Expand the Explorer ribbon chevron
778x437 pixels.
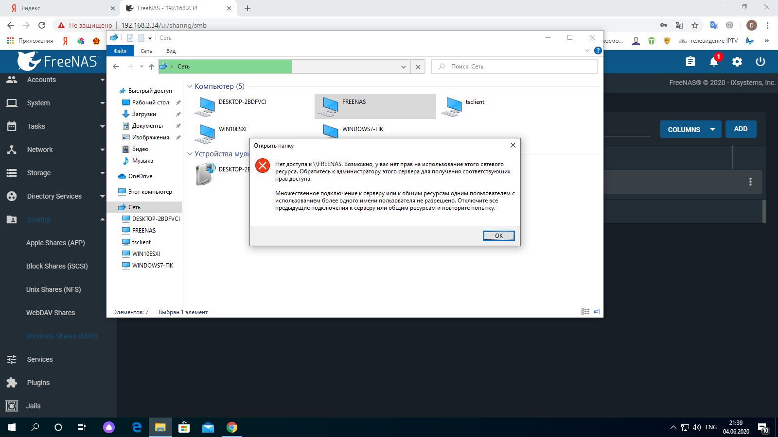(587, 50)
